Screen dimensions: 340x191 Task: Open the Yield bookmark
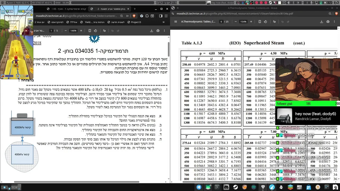92,22
